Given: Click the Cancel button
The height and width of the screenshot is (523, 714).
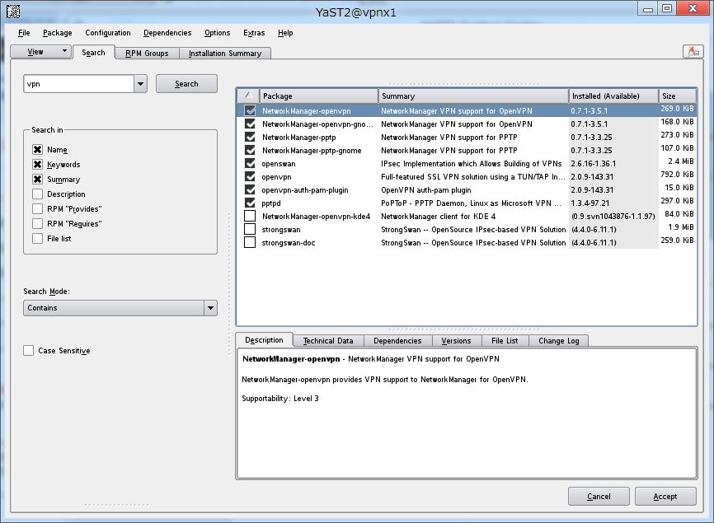Looking at the screenshot, I should pyautogui.click(x=599, y=496).
